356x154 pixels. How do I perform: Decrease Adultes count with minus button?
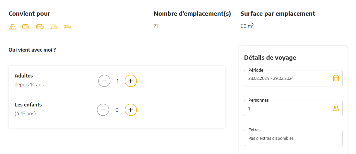pyautogui.click(x=104, y=81)
